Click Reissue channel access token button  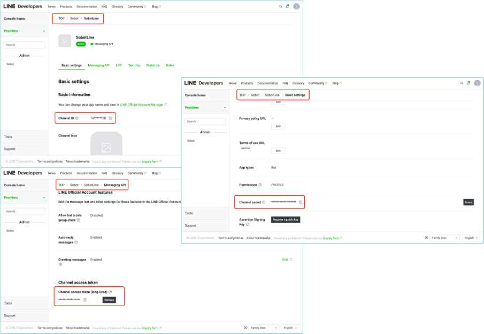click(109, 300)
